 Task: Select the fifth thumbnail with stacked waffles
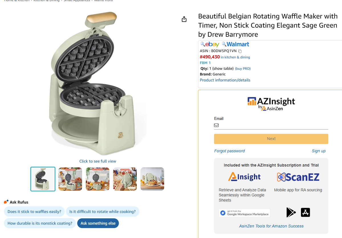point(152,179)
